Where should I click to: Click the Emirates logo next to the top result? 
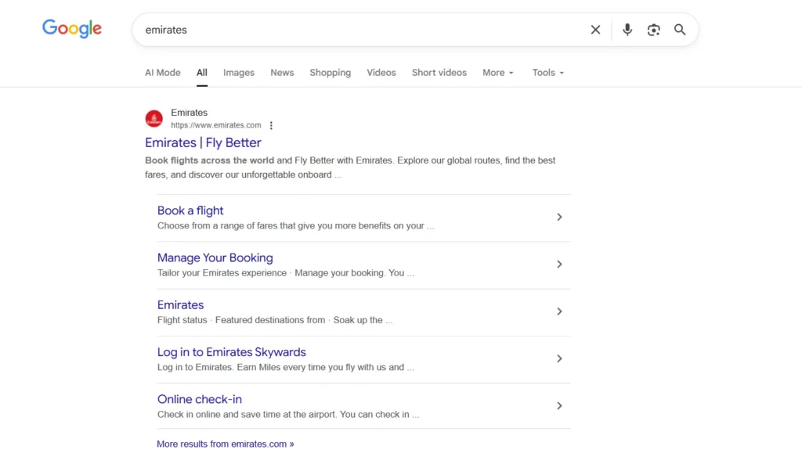(154, 118)
